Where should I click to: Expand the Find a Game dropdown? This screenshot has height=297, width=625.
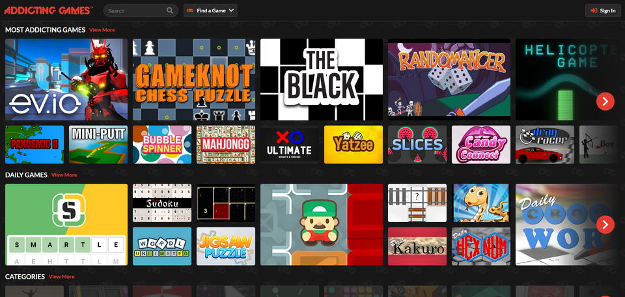point(210,11)
